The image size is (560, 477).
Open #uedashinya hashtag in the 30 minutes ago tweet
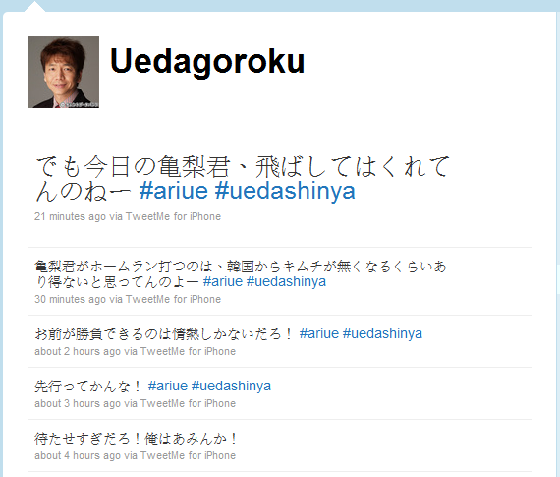(x=286, y=281)
